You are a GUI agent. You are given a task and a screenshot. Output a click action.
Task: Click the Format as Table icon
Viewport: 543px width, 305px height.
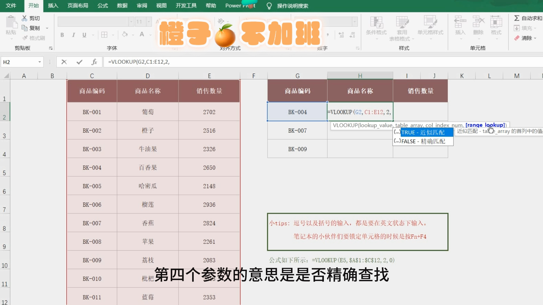tap(402, 22)
